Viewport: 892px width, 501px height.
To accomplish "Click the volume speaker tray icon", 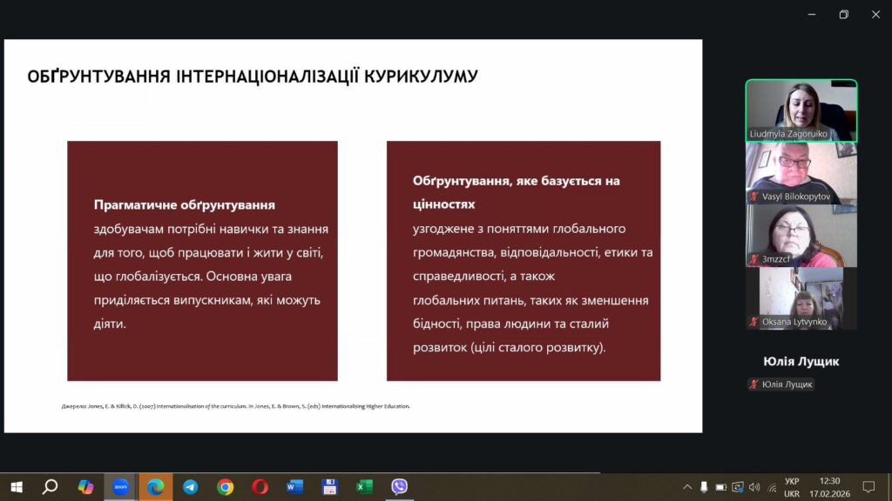I will point(753,487).
